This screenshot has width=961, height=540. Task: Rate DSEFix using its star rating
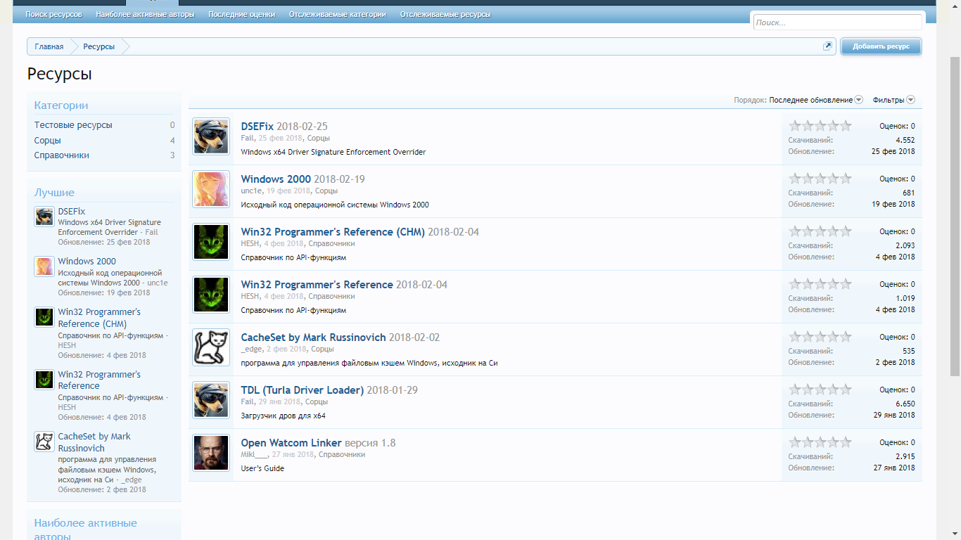tap(820, 126)
